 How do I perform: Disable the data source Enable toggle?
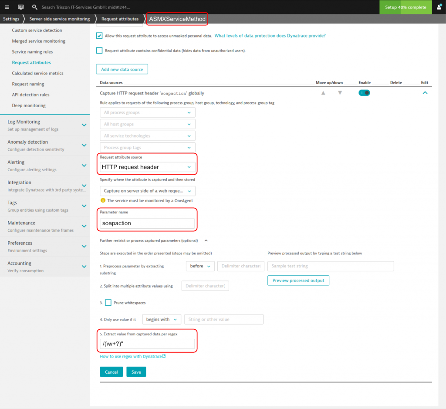(364, 92)
